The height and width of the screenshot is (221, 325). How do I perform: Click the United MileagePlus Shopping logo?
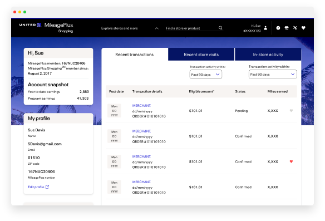46,28
